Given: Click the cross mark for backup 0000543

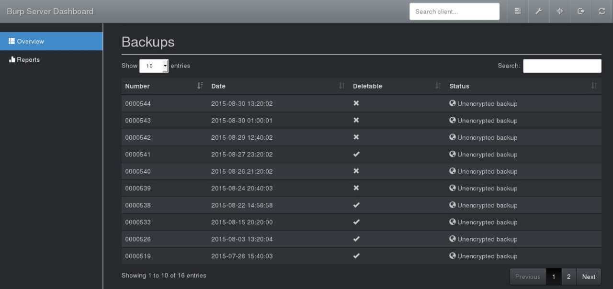Looking at the screenshot, I should [356, 120].
